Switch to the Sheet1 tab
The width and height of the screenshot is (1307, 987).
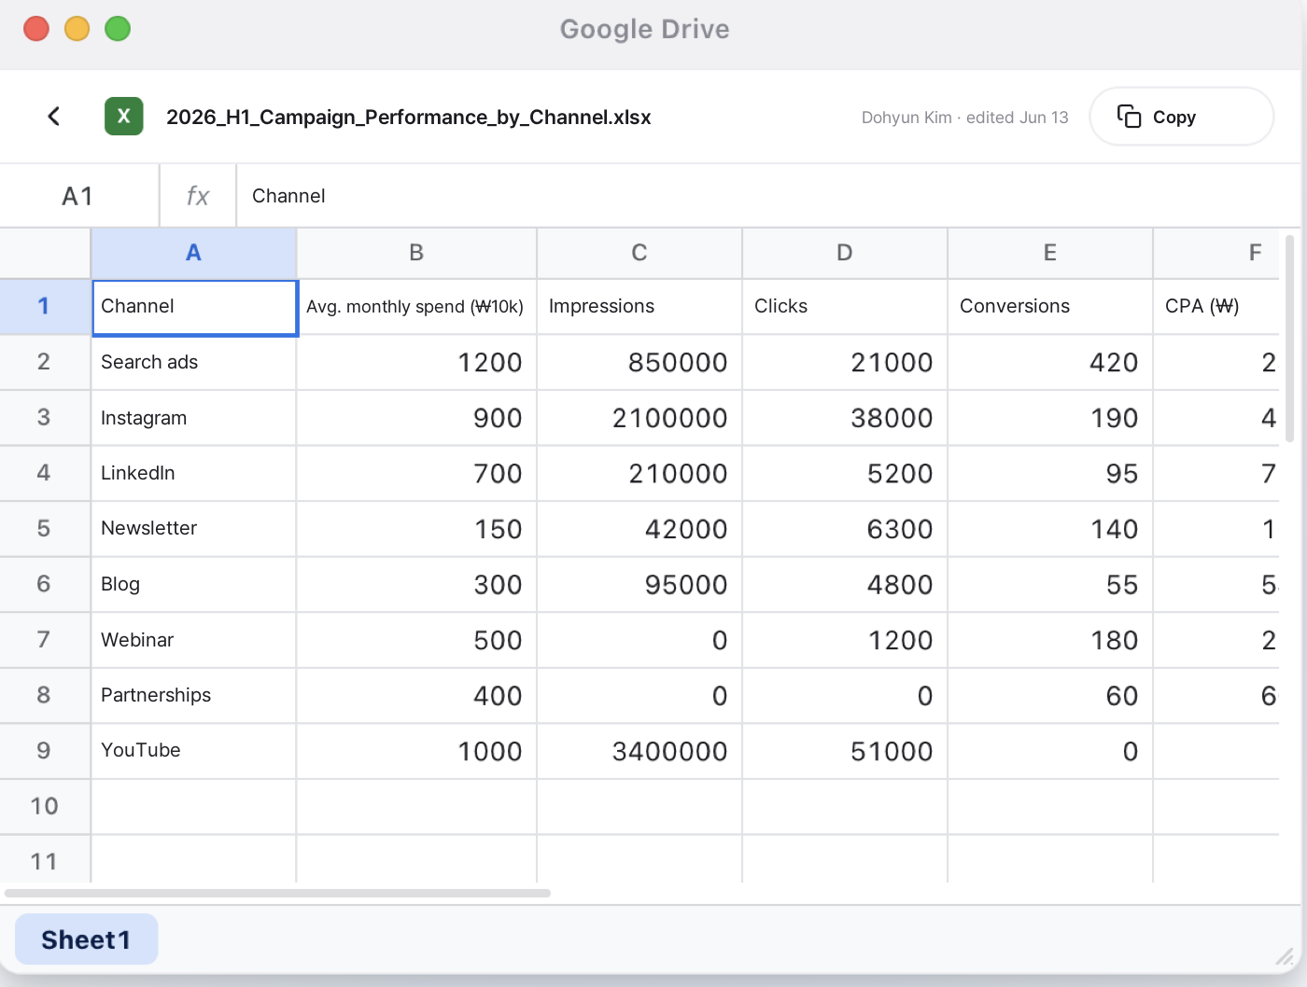[86, 939]
